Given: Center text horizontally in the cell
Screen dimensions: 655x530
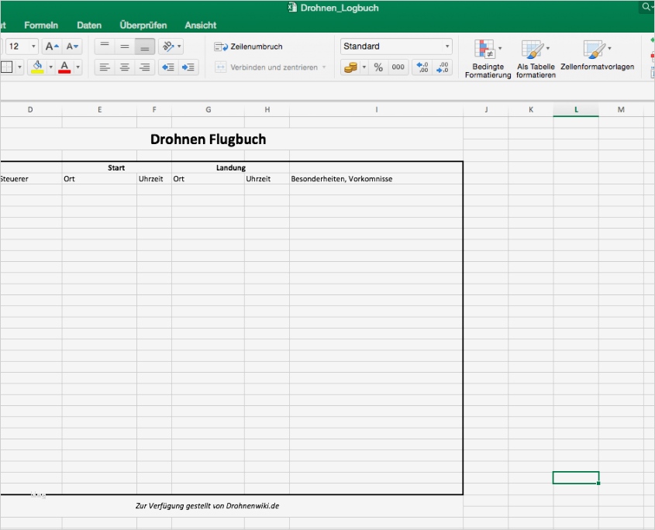Looking at the screenshot, I should click(x=125, y=67).
